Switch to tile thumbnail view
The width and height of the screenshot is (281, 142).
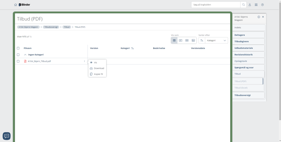pyautogui.click(x=187, y=40)
